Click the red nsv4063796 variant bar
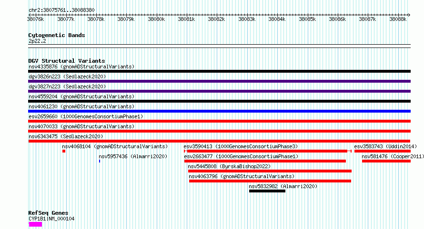Screen dimensions: 424x229 pyautogui.click(x=270, y=181)
